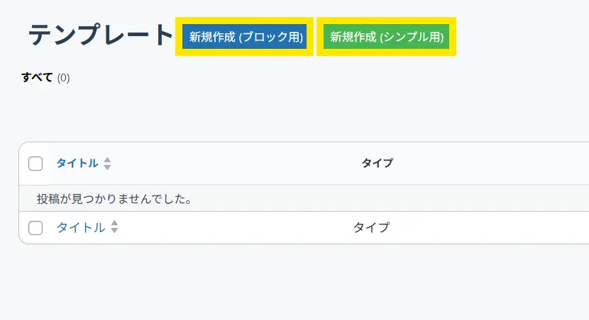
Task: Click the descending sort arrow in footer row
Action: point(114,231)
